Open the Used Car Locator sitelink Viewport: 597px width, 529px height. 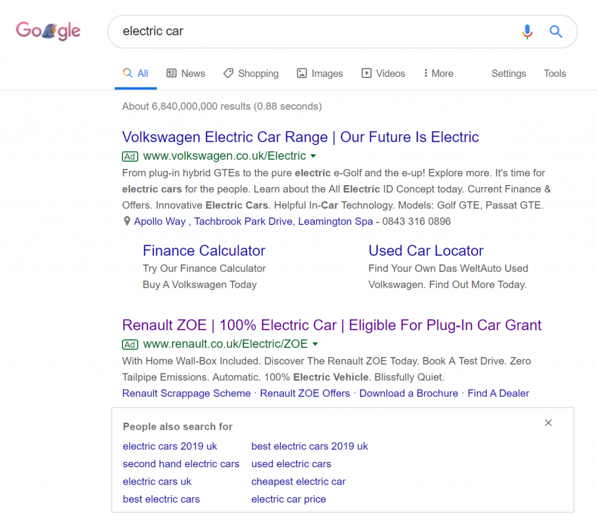426,251
